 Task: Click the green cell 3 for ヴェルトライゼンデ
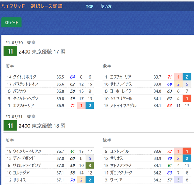point(90,165)
